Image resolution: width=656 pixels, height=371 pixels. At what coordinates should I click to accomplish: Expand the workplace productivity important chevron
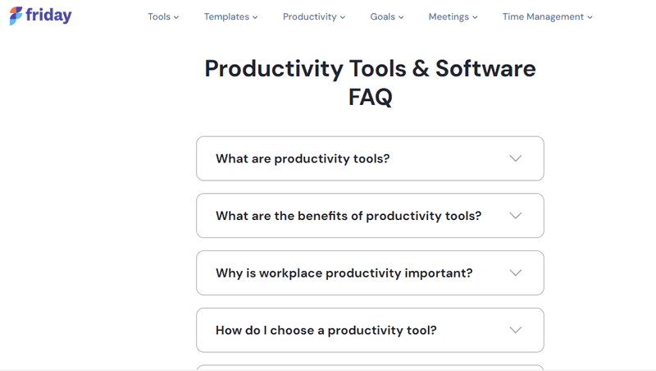tap(516, 273)
